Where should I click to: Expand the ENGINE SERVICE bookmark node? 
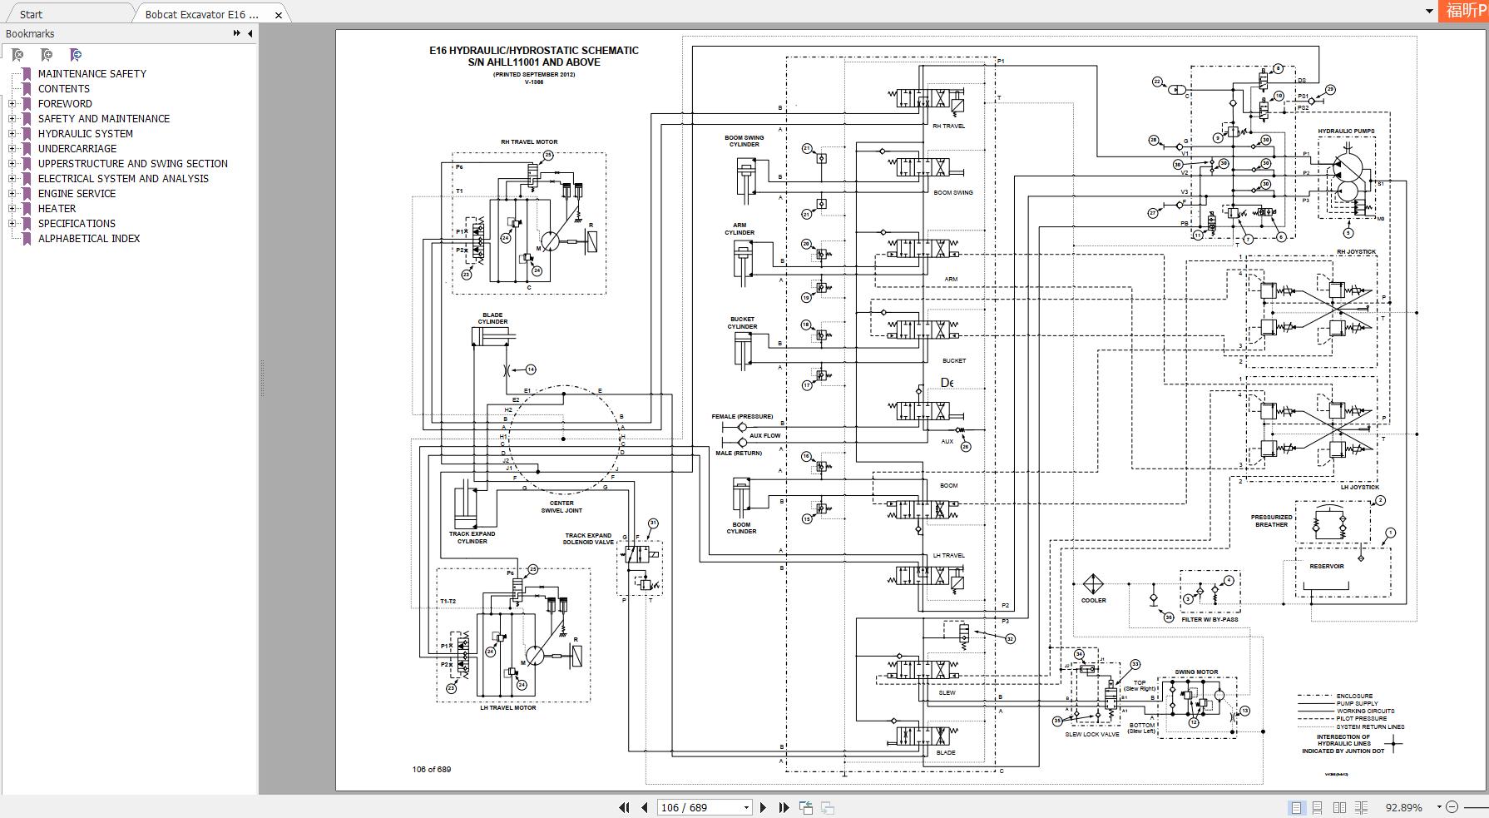pyautogui.click(x=12, y=193)
